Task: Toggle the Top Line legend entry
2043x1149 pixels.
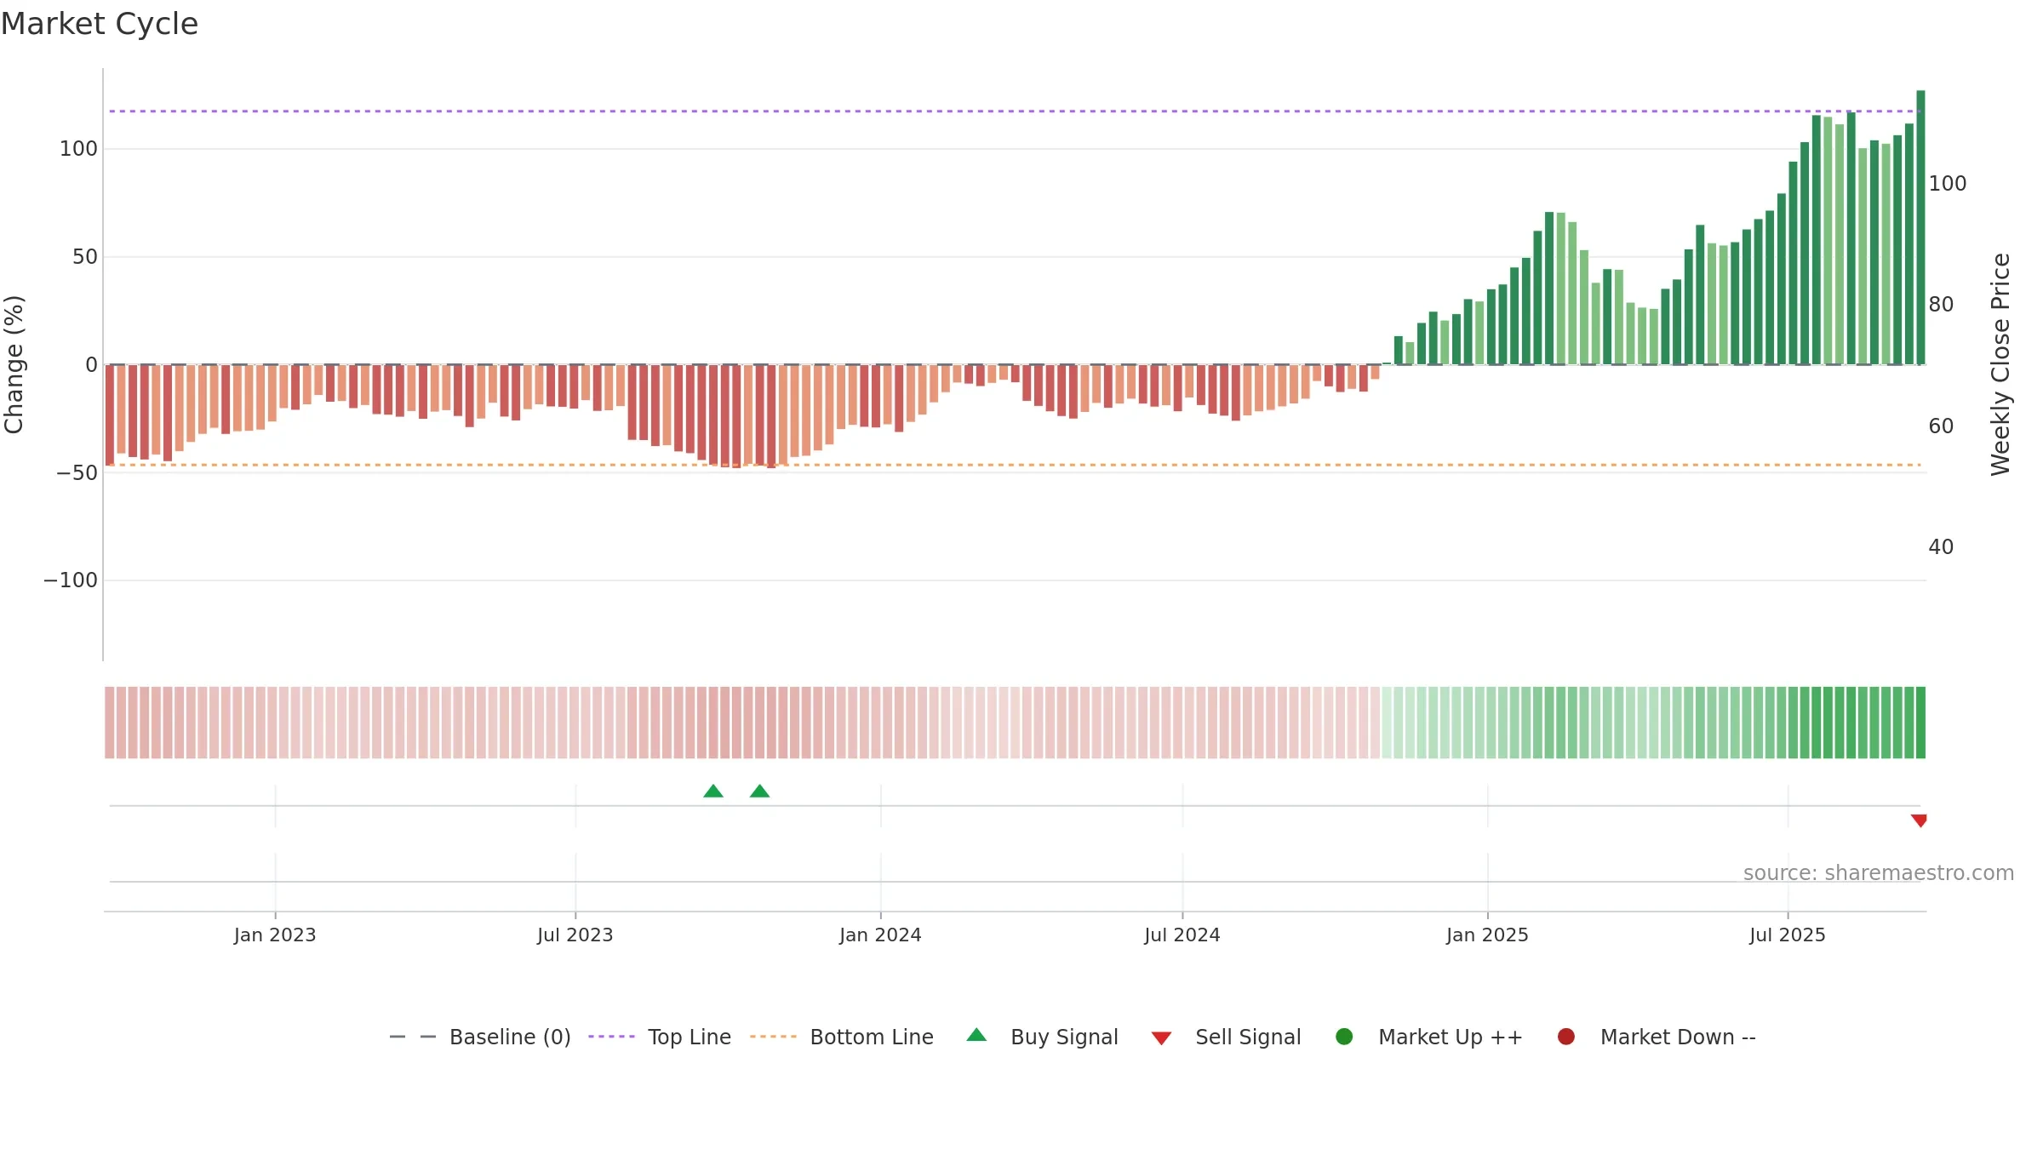Action: point(660,1037)
